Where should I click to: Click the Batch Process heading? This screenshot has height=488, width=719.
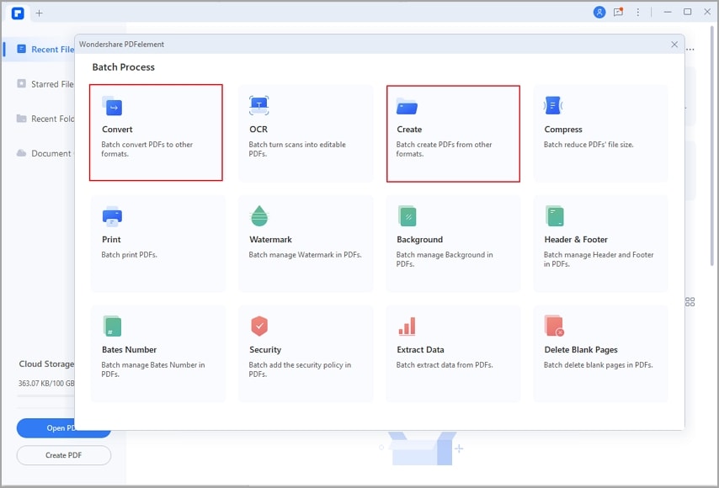click(x=124, y=67)
